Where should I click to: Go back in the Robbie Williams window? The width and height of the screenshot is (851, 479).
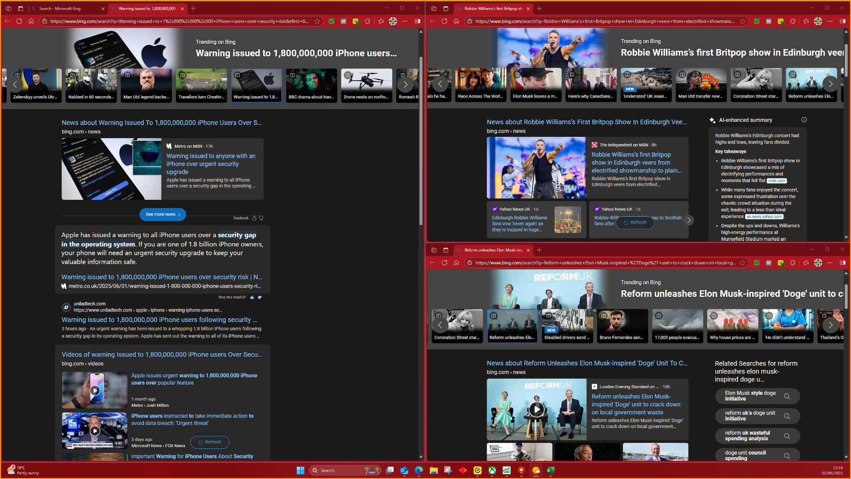(432, 21)
